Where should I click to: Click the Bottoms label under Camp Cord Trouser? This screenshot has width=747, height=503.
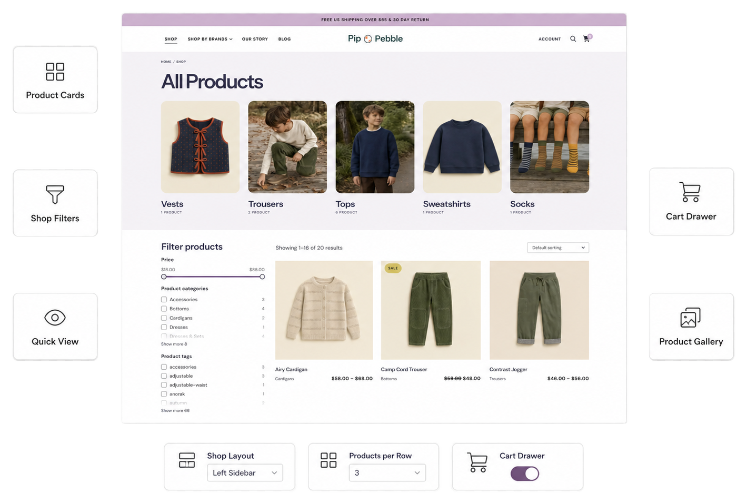[389, 379]
